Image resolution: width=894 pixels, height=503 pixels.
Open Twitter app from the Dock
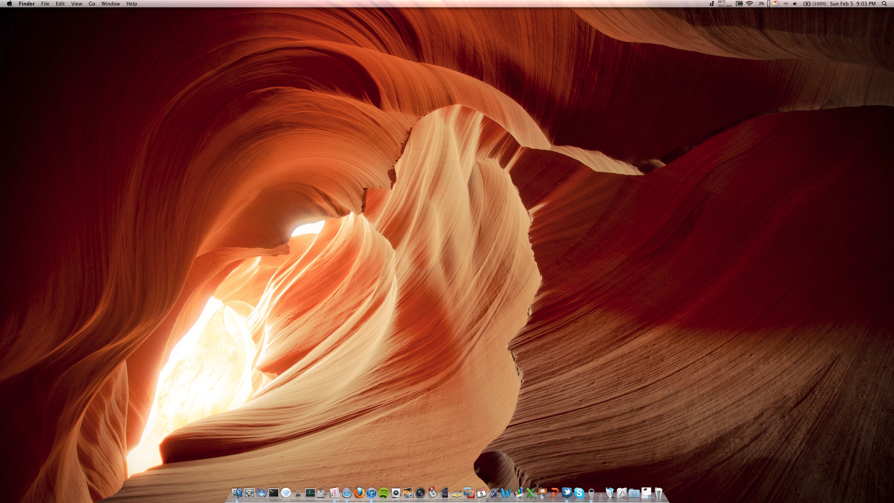click(567, 493)
